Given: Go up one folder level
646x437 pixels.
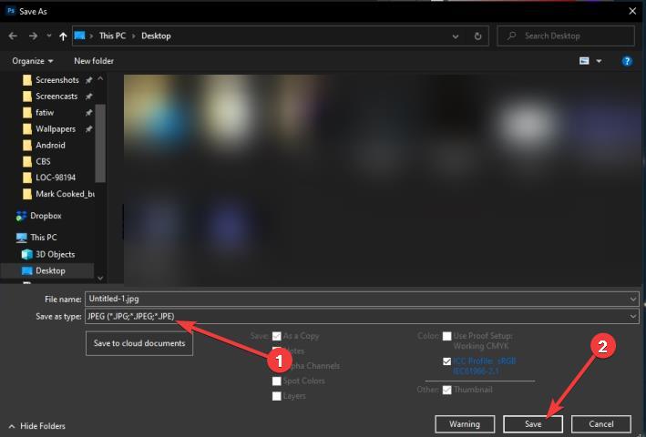Looking at the screenshot, I should click(63, 36).
